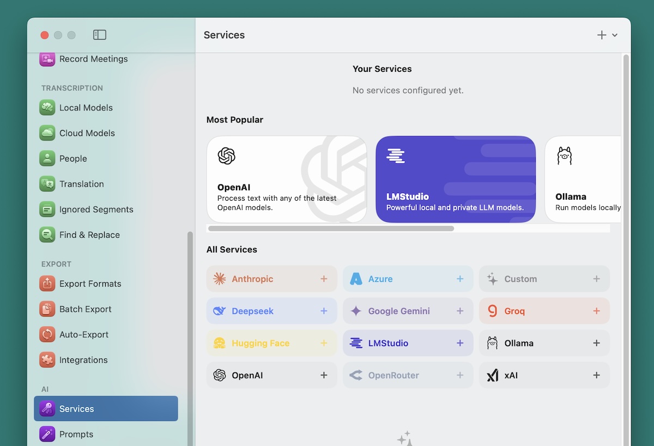Choose the Ollama card under Most Popular
This screenshot has height=446, width=654.
coord(583,179)
